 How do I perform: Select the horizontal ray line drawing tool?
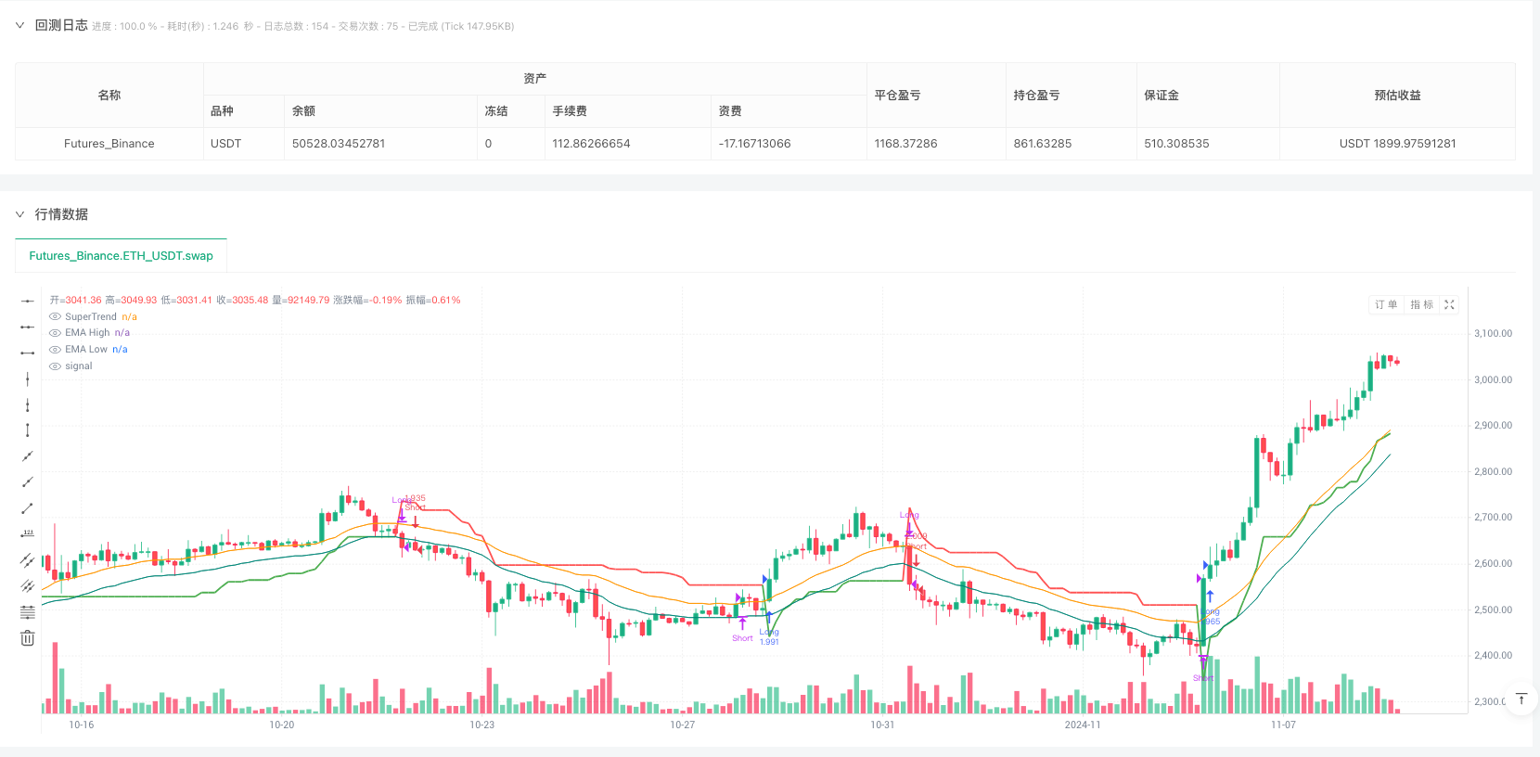(x=28, y=327)
